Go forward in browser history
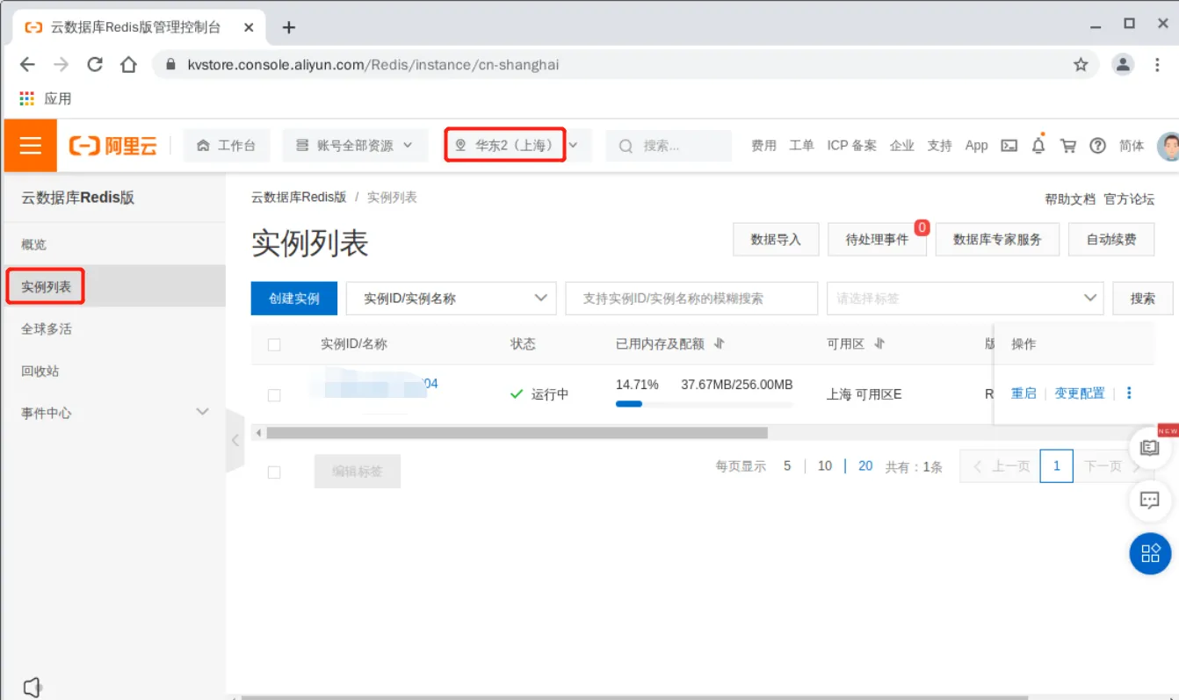This screenshot has height=700, width=1179. pos(61,65)
